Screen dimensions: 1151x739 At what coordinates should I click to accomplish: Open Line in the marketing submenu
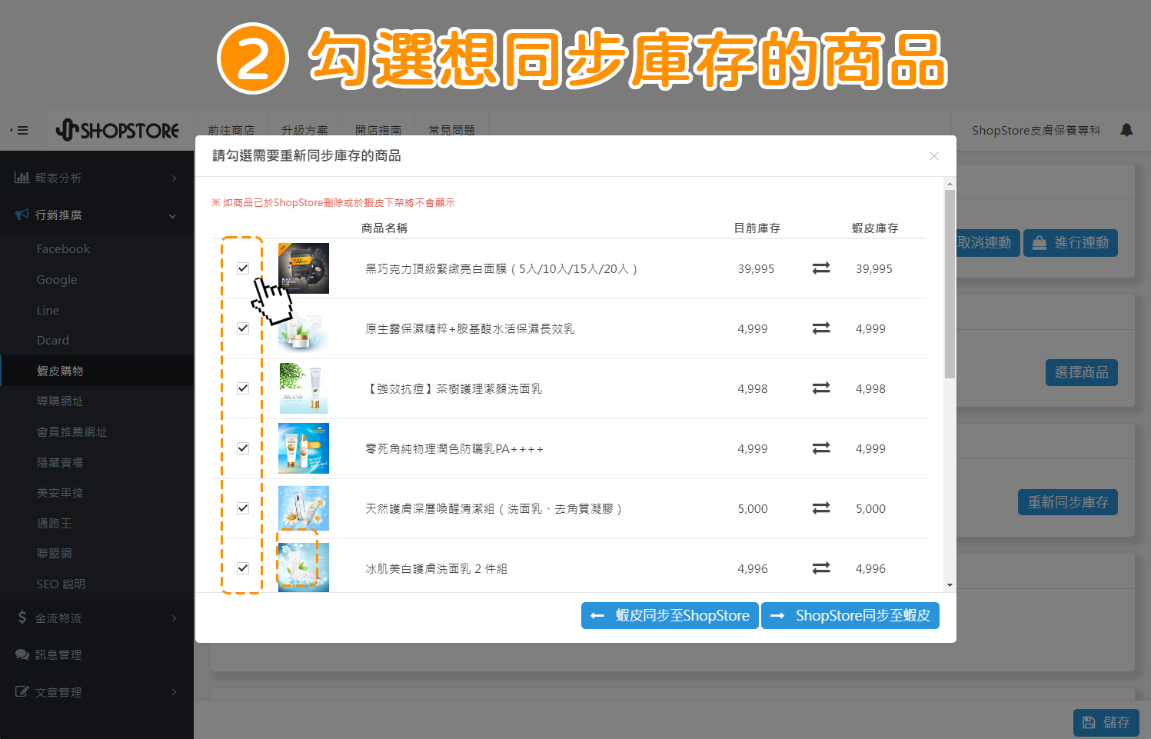click(48, 311)
